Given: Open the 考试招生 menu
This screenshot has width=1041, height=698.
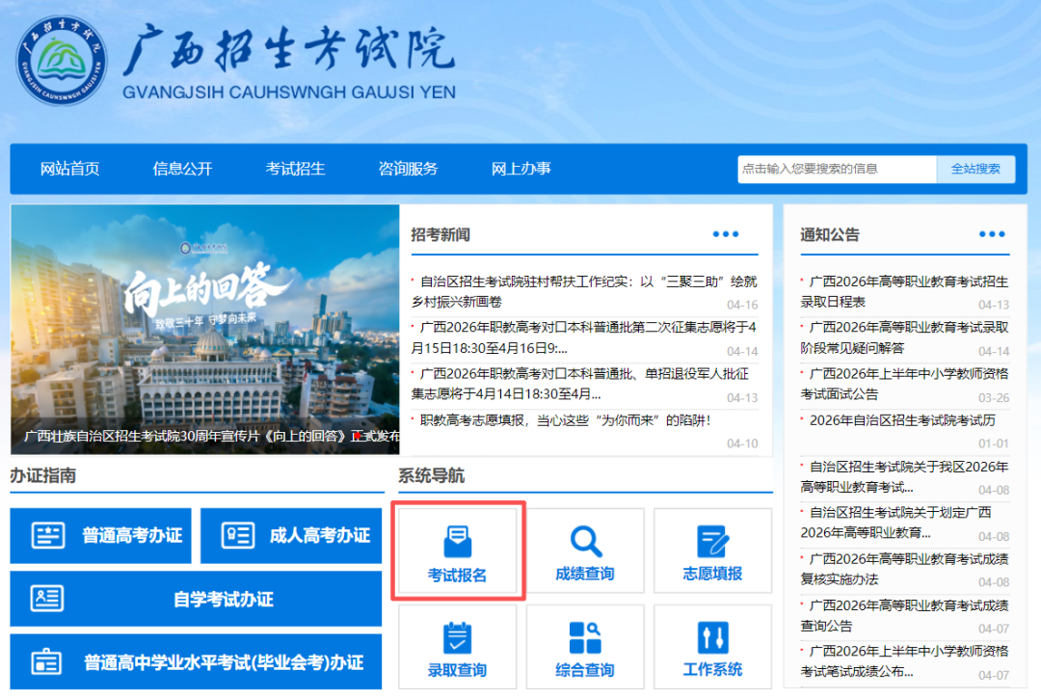Looking at the screenshot, I should [x=296, y=169].
